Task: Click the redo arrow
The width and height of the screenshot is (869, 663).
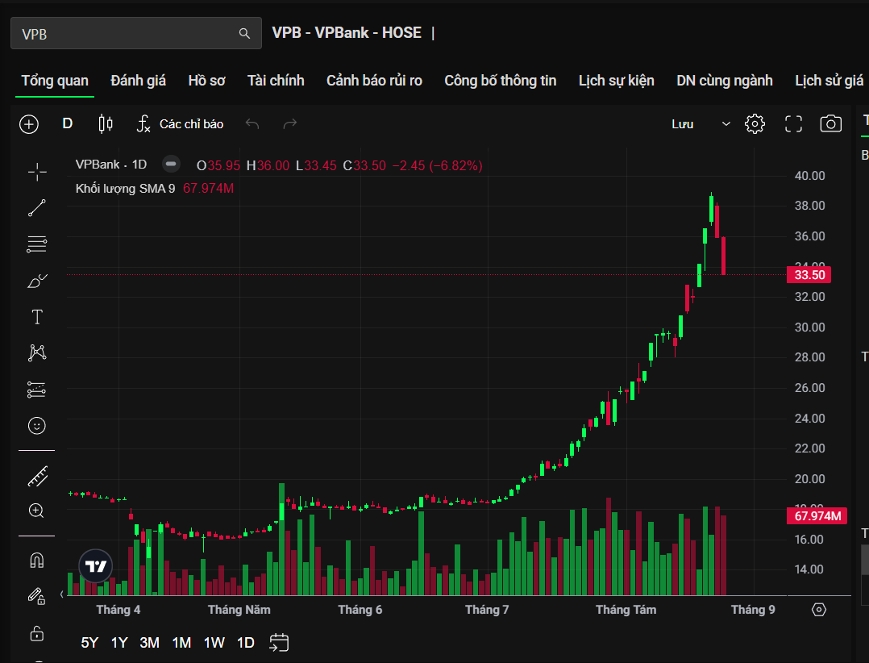Action: (290, 123)
